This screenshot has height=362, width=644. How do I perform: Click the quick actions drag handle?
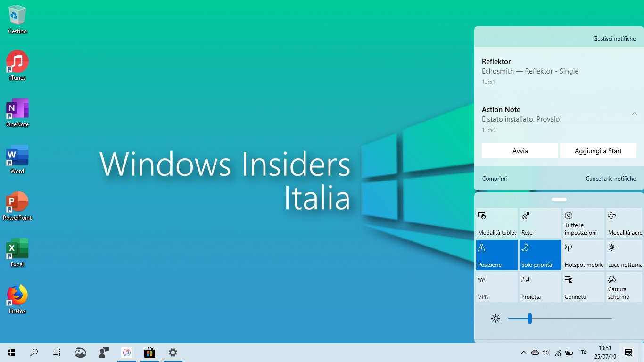(x=559, y=199)
